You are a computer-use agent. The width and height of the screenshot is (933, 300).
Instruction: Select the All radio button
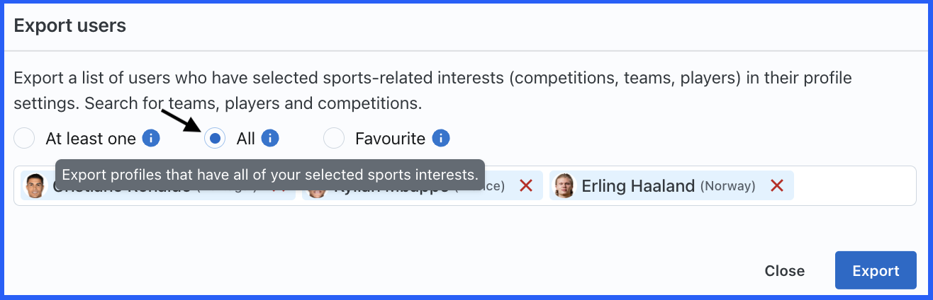tap(215, 138)
